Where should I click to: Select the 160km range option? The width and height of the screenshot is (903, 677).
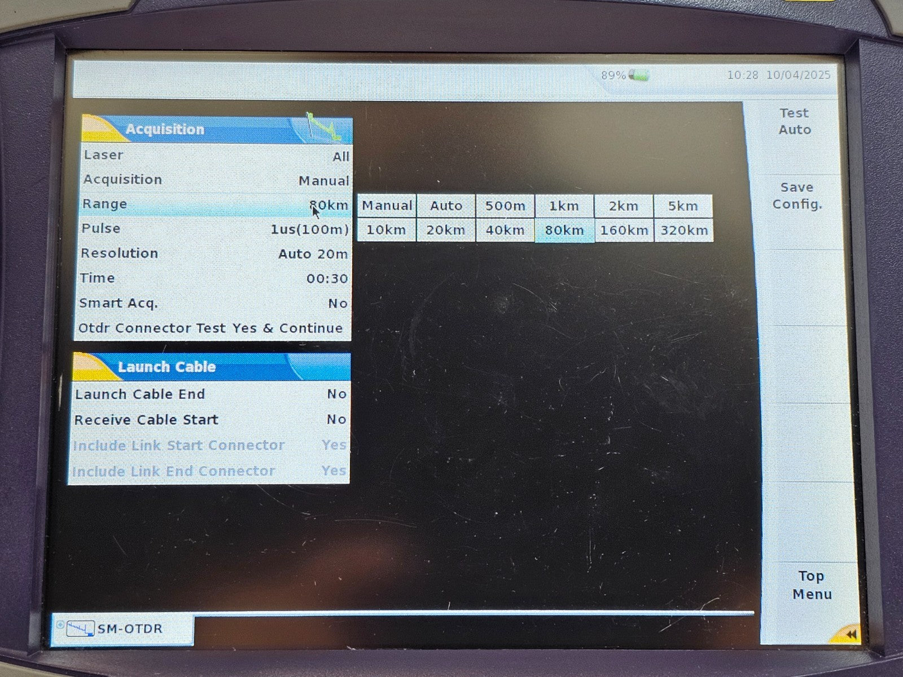pyautogui.click(x=624, y=230)
